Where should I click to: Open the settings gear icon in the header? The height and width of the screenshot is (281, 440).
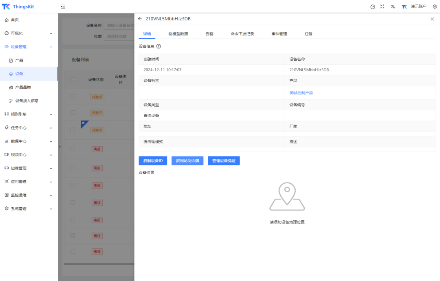point(434,7)
